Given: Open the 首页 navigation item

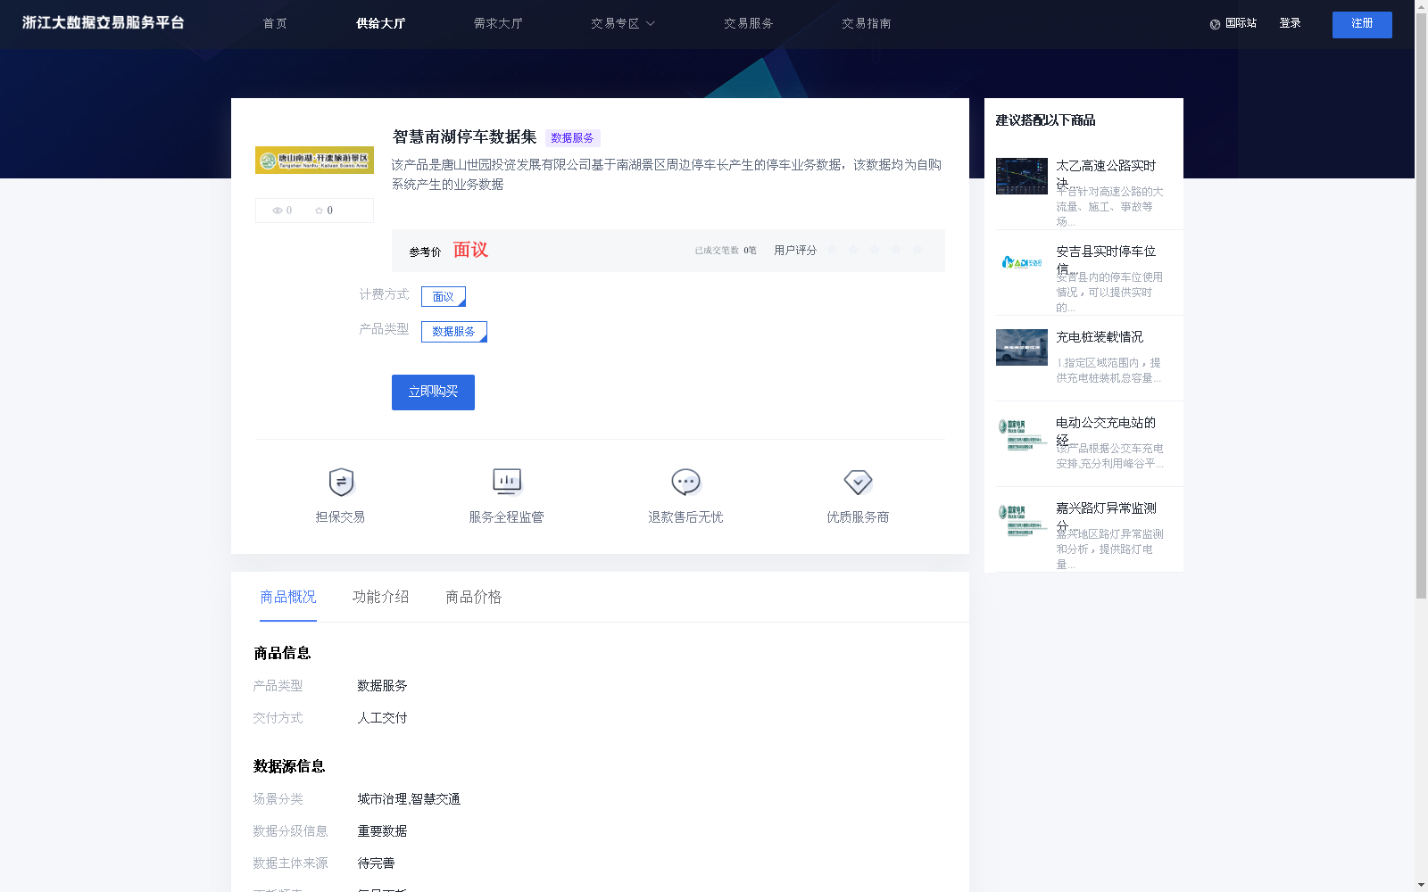Looking at the screenshot, I should coord(275,24).
